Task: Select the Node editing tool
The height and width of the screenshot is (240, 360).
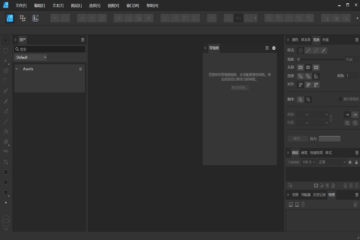Action: pos(5,61)
